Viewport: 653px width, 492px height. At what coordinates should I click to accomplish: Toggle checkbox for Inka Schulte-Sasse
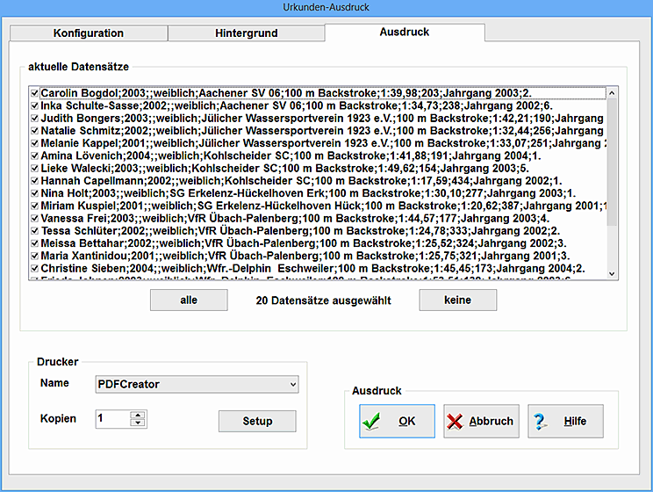point(34,105)
